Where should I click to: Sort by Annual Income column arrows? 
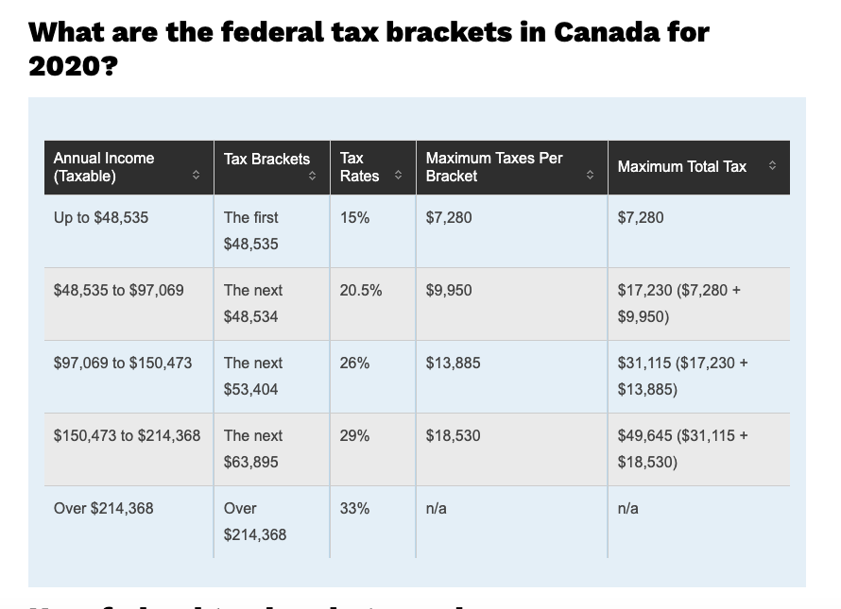[196, 175]
